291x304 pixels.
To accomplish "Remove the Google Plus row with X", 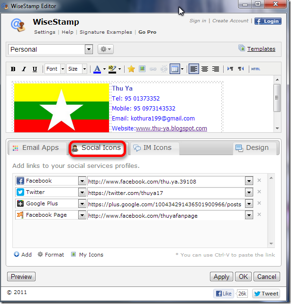I will 259,203.
